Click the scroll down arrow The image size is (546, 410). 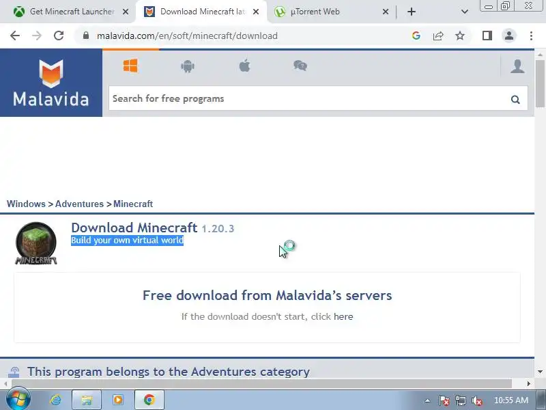pyautogui.click(x=540, y=372)
